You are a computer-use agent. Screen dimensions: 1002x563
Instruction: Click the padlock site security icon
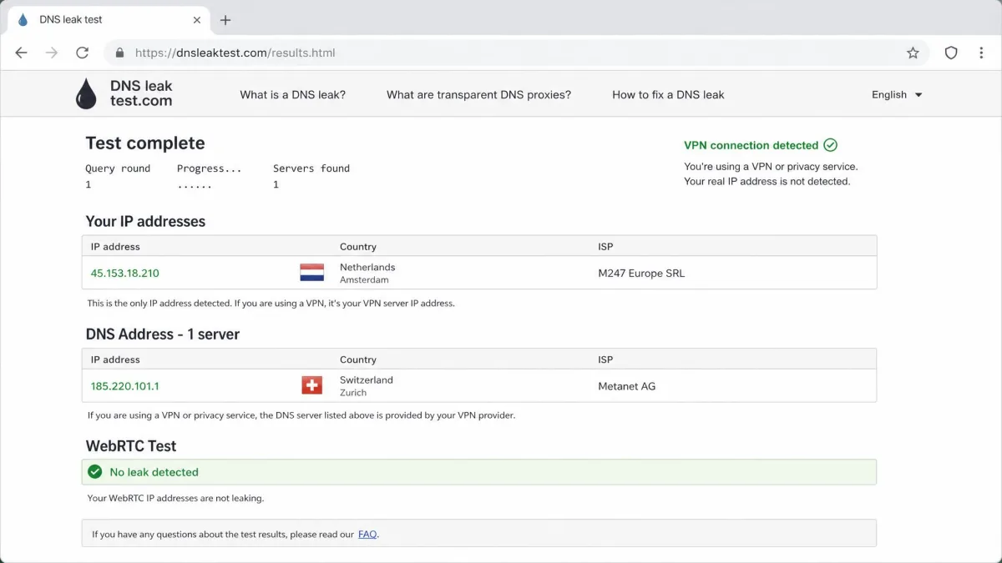[119, 53]
